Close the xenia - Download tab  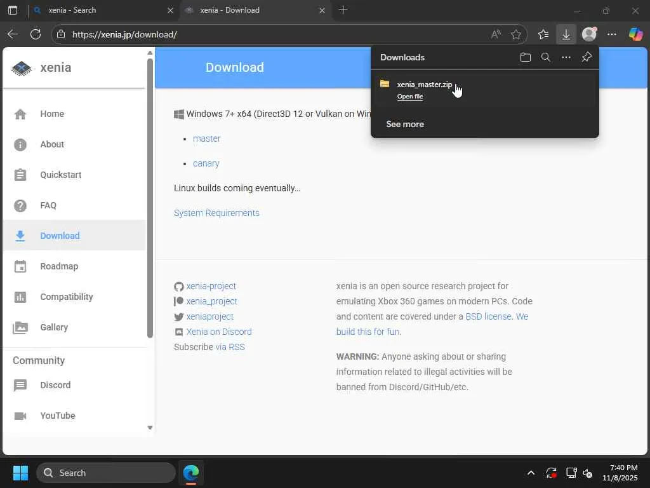coord(322,10)
